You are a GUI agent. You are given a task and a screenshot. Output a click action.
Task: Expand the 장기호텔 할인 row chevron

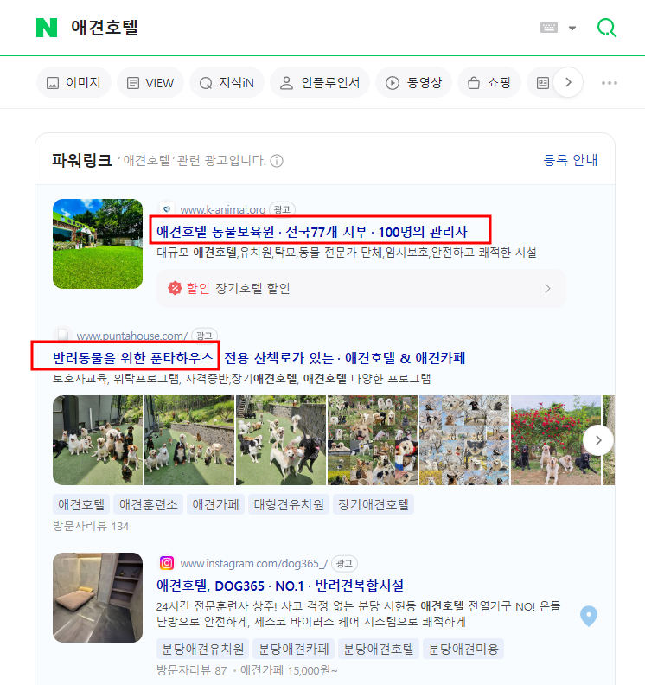point(547,288)
